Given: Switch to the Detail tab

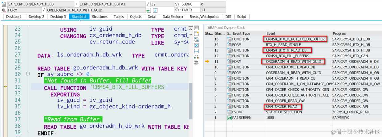Looking at the screenshot, I should coord(152,17).
